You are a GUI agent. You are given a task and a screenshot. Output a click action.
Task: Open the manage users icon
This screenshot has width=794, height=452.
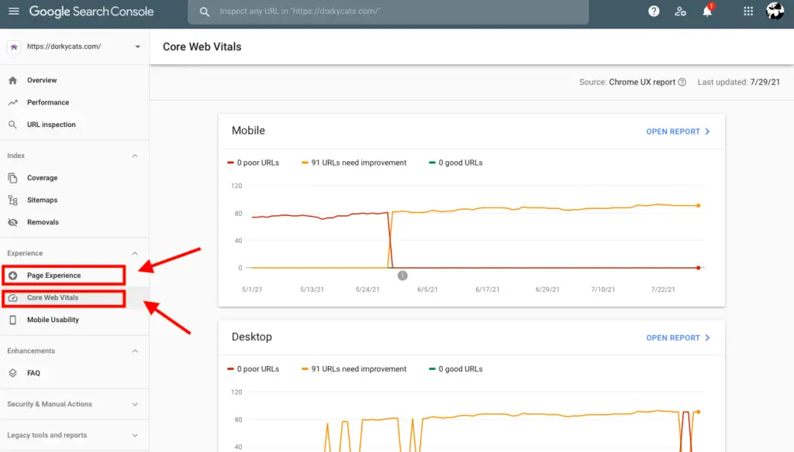click(x=680, y=11)
